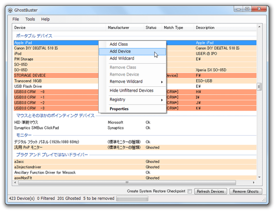
Task: Select the Synaptics SMBus ClickPad row
Action: pyautogui.click(x=135, y=128)
